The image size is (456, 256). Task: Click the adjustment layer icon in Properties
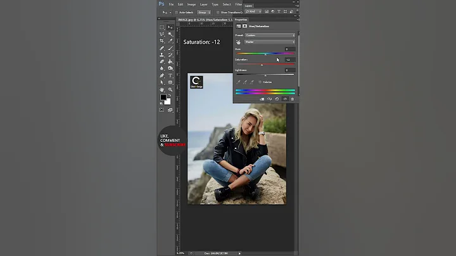point(239,26)
